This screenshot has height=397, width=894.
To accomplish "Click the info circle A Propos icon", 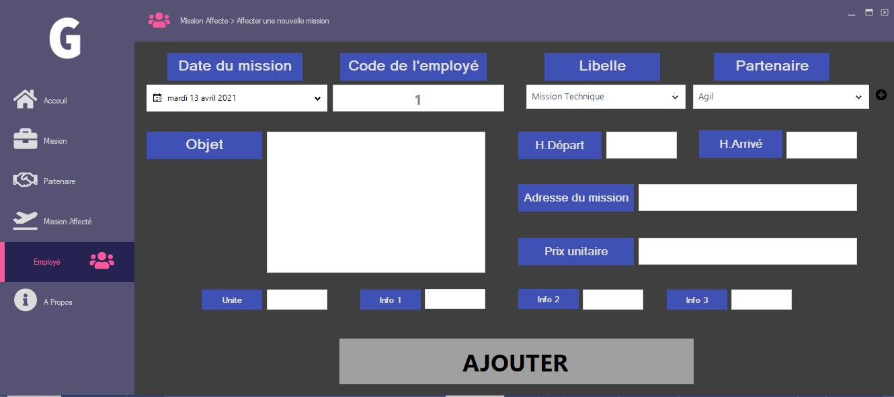I will (26, 300).
